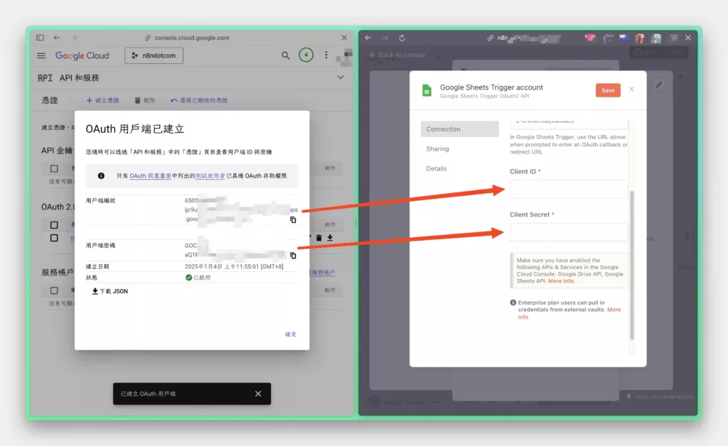Screen dimensions: 728x446
Task: Go forward in the Google Cloud browser window
Action: [x=74, y=38]
